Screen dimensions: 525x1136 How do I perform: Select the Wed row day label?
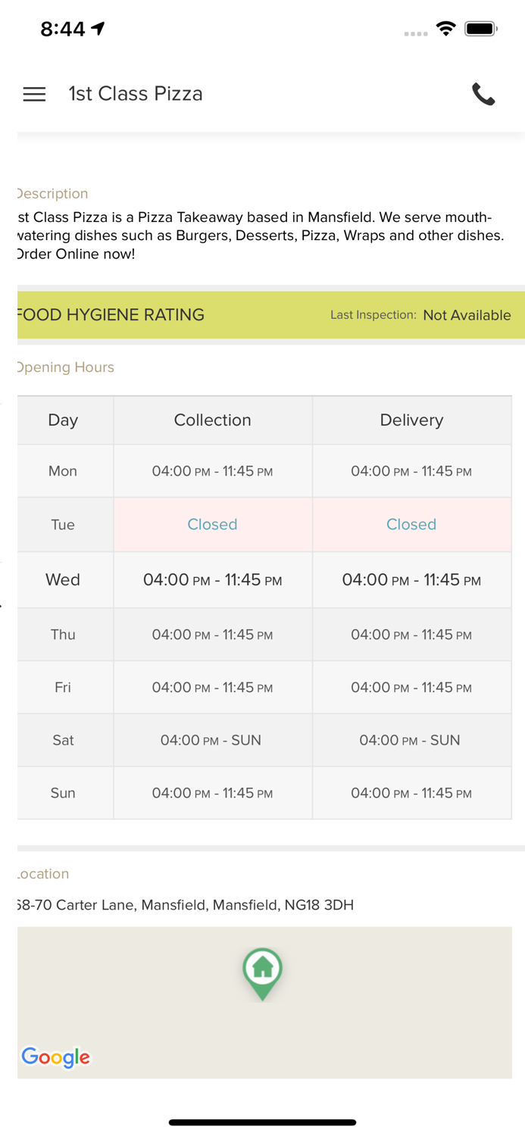pyautogui.click(x=63, y=580)
